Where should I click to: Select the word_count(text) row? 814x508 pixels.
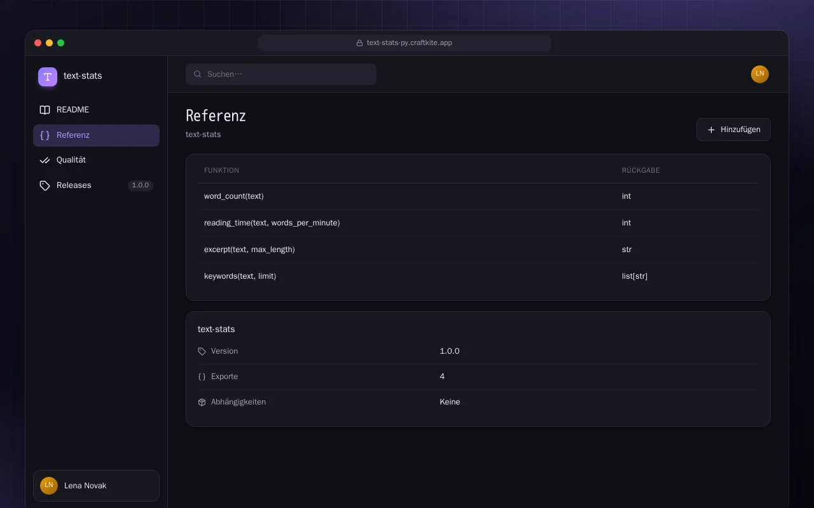(478, 196)
